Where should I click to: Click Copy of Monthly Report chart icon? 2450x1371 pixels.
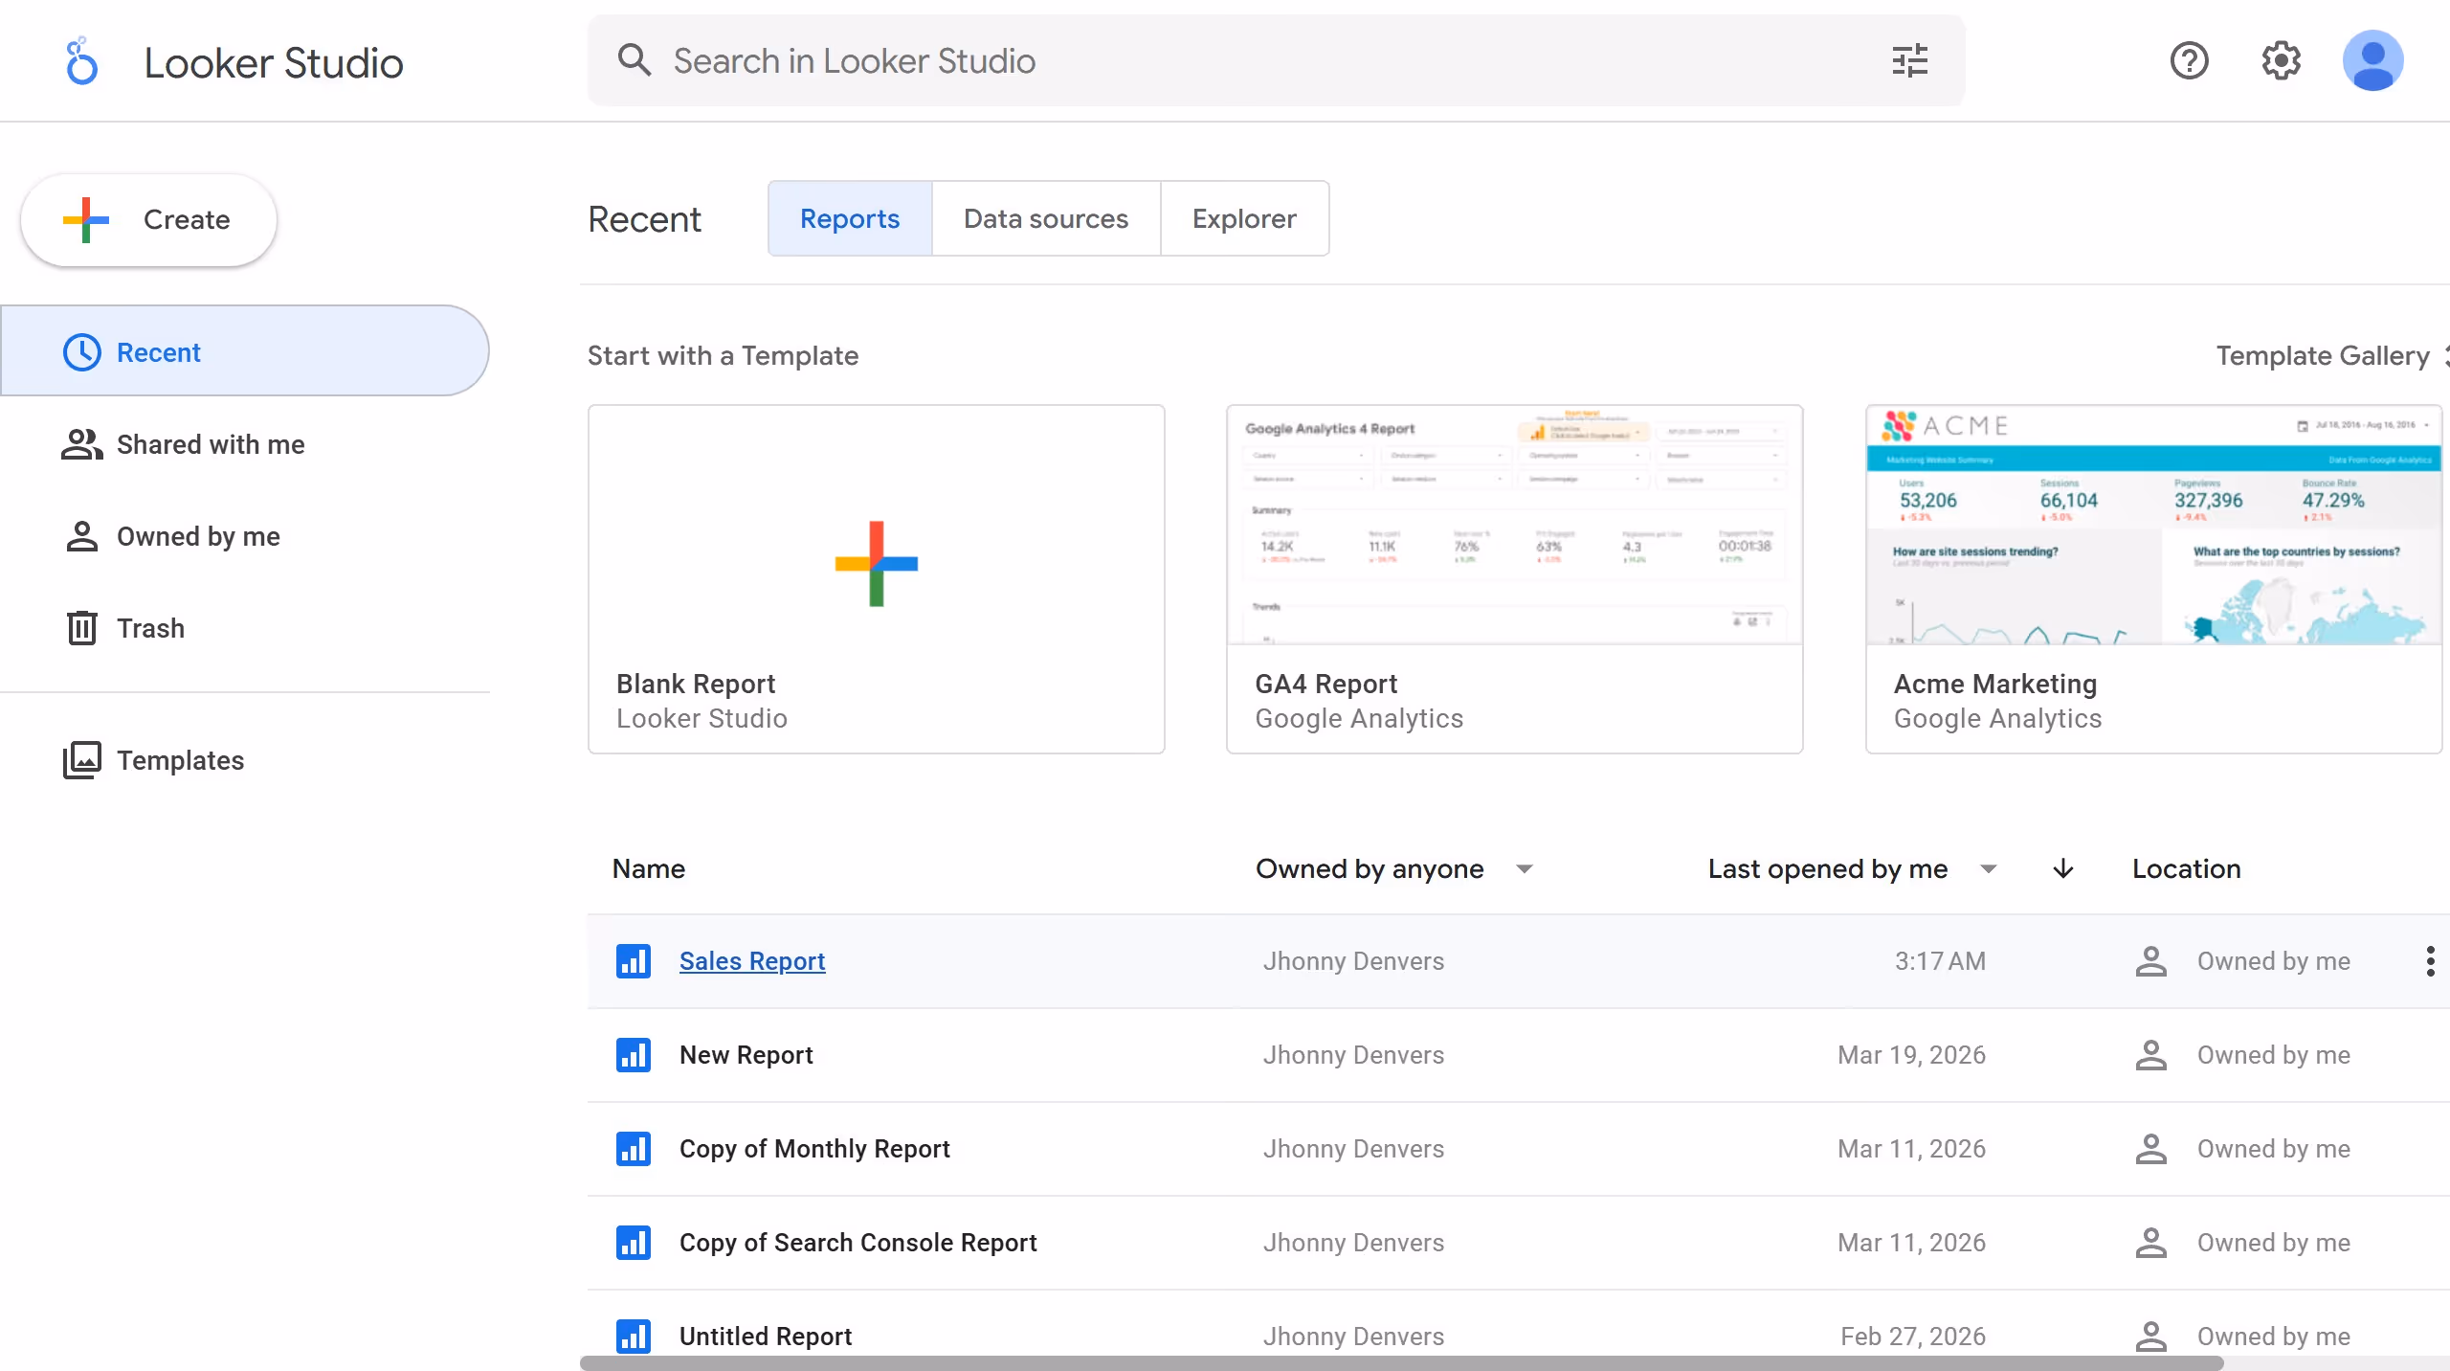coord(634,1149)
